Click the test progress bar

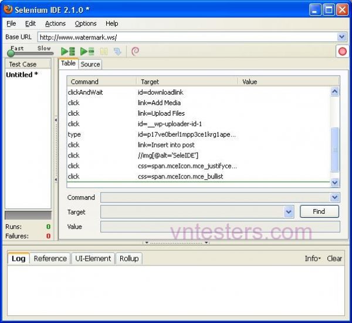(x=28, y=215)
